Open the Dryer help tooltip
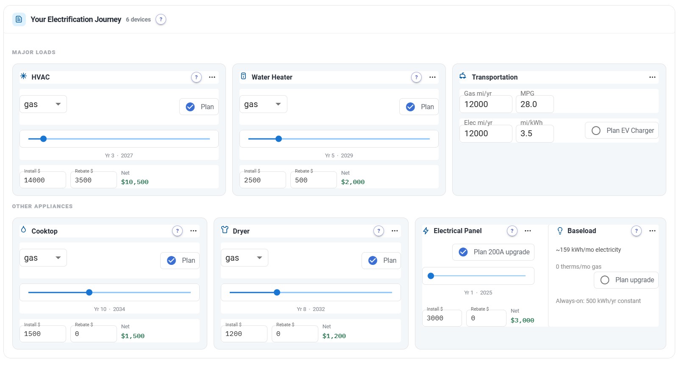 tap(378, 231)
